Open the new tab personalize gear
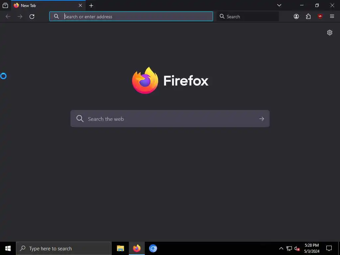 (330, 33)
